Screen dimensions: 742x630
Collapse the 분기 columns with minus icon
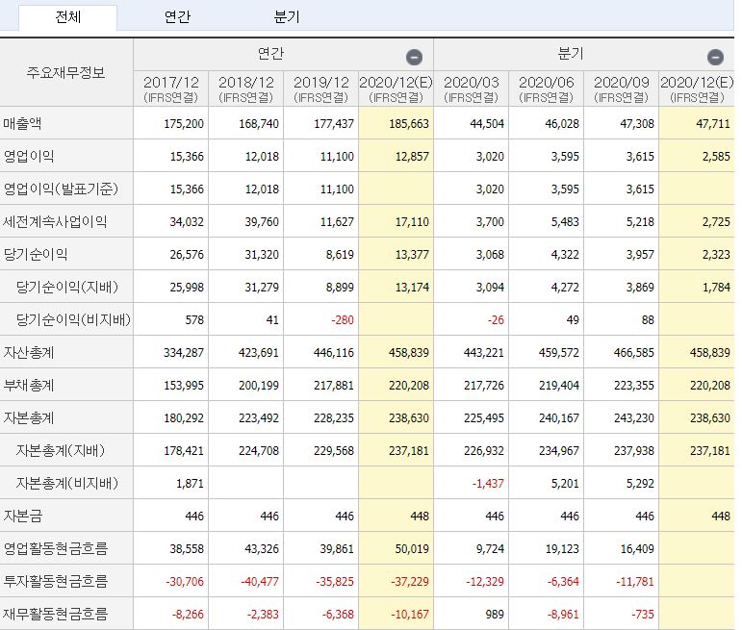(x=715, y=58)
